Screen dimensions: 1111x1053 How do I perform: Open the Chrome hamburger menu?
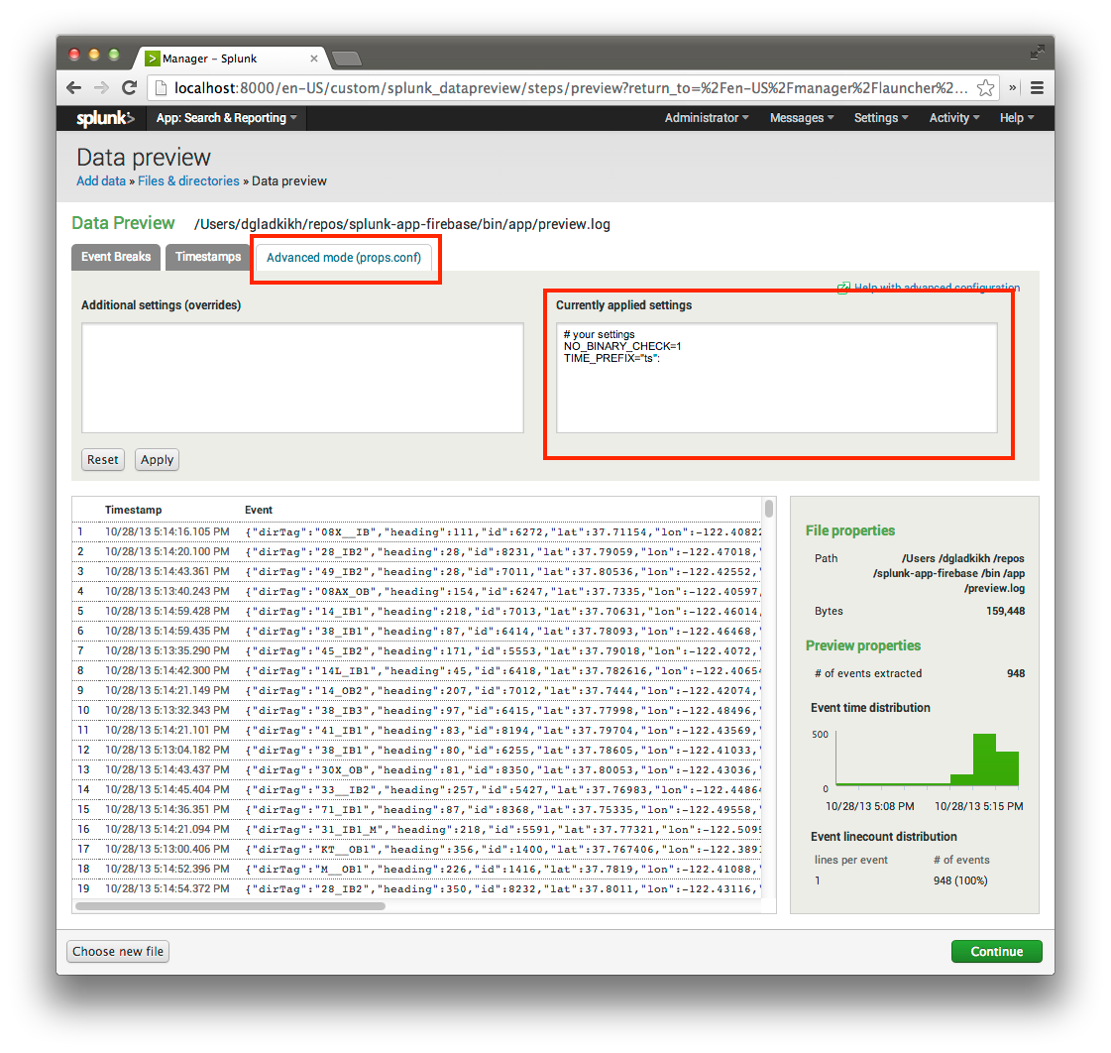point(1037,88)
